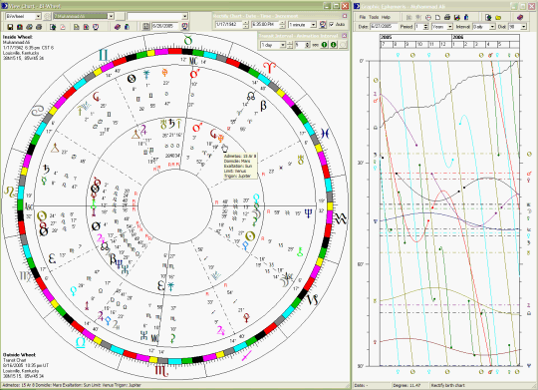Click the purple book icon in chart toolbar
The image size is (538, 390).
coord(118,27)
